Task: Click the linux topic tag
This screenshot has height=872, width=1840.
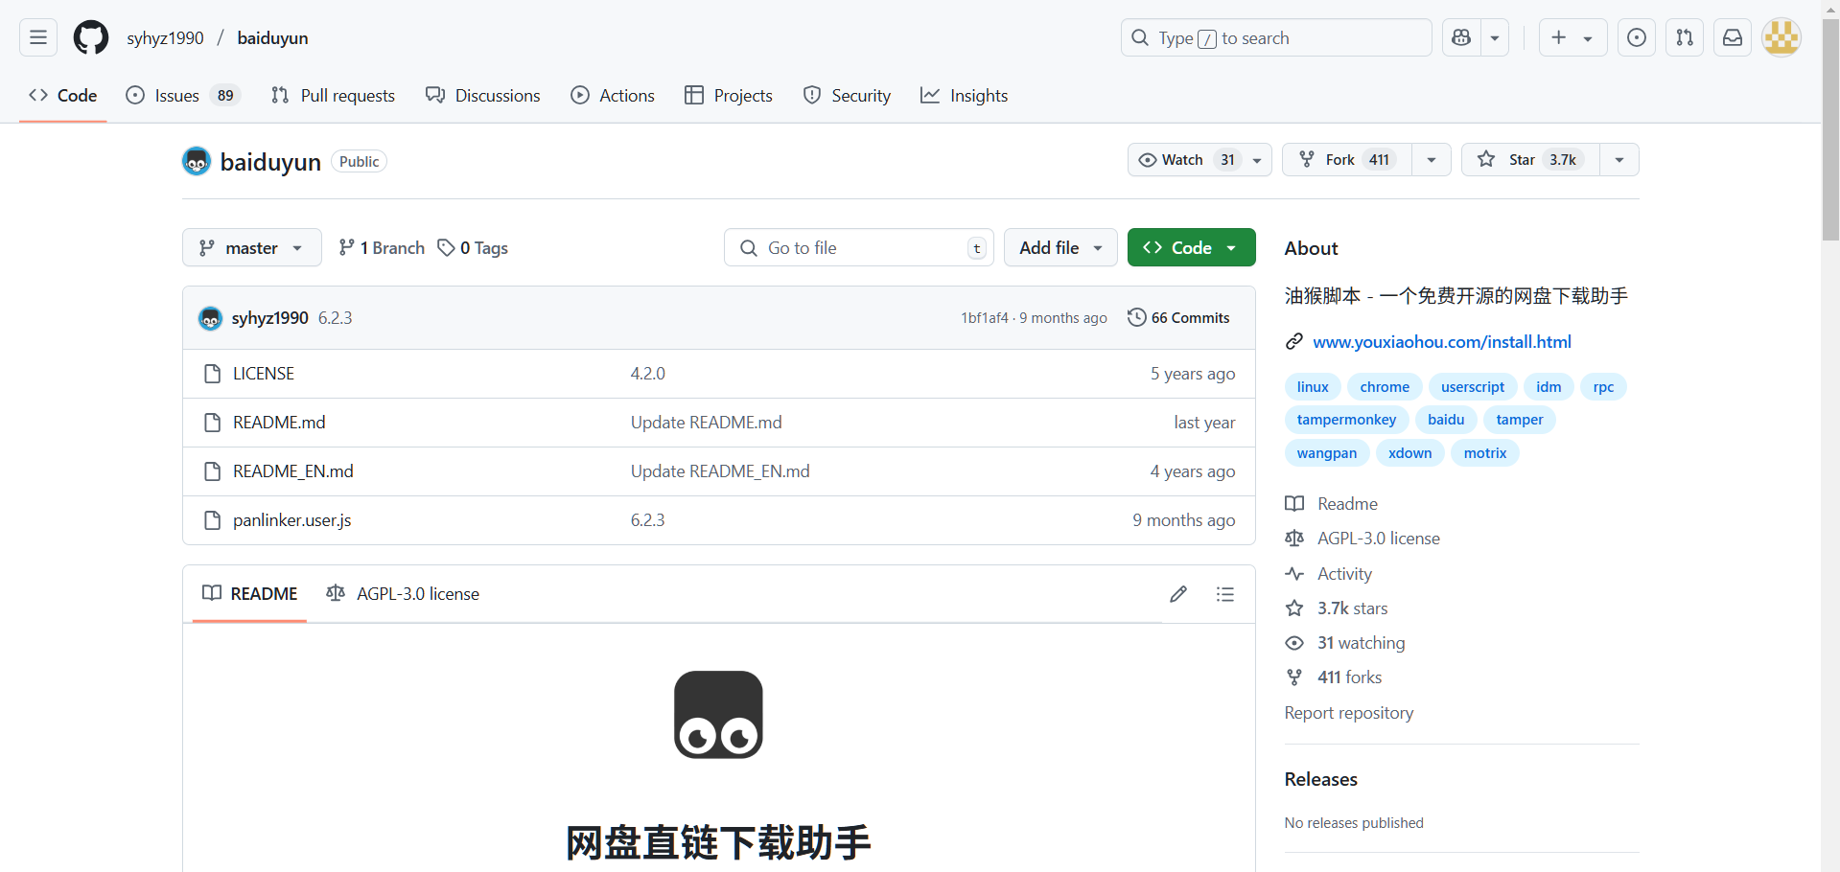Action: pyautogui.click(x=1313, y=387)
